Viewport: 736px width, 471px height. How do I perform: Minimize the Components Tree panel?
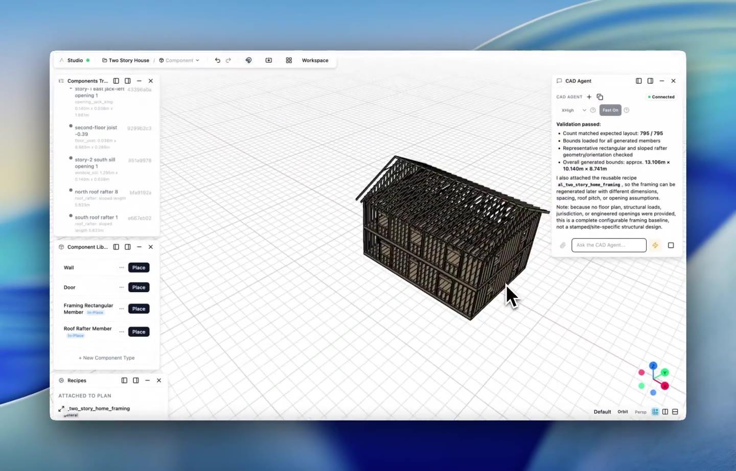point(139,81)
